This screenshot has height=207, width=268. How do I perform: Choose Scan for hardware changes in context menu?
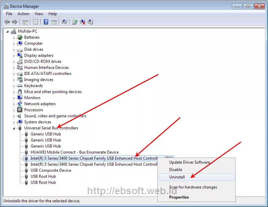[197, 187]
